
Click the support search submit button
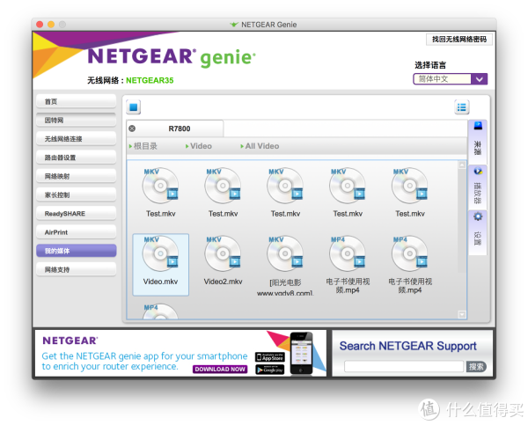(x=476, y=366)
